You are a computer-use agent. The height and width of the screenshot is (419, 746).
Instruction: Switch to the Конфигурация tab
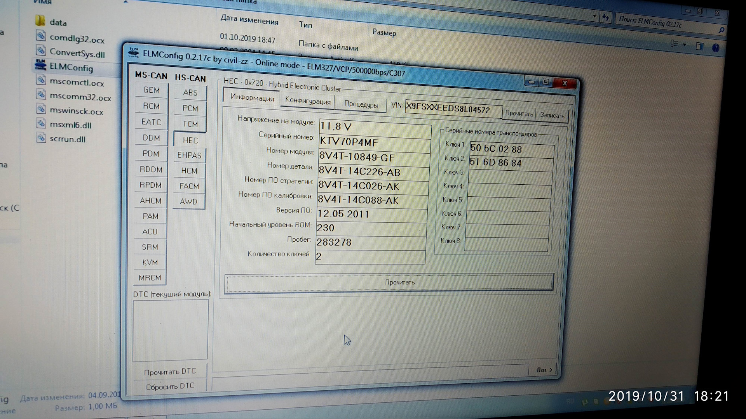tap(308, 101)
